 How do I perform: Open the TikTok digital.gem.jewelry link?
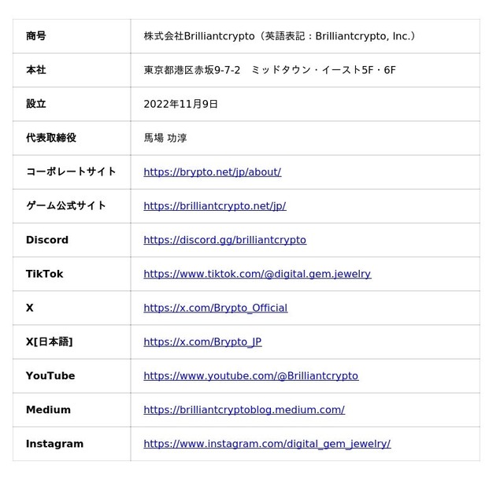click(x=257, y=274)
